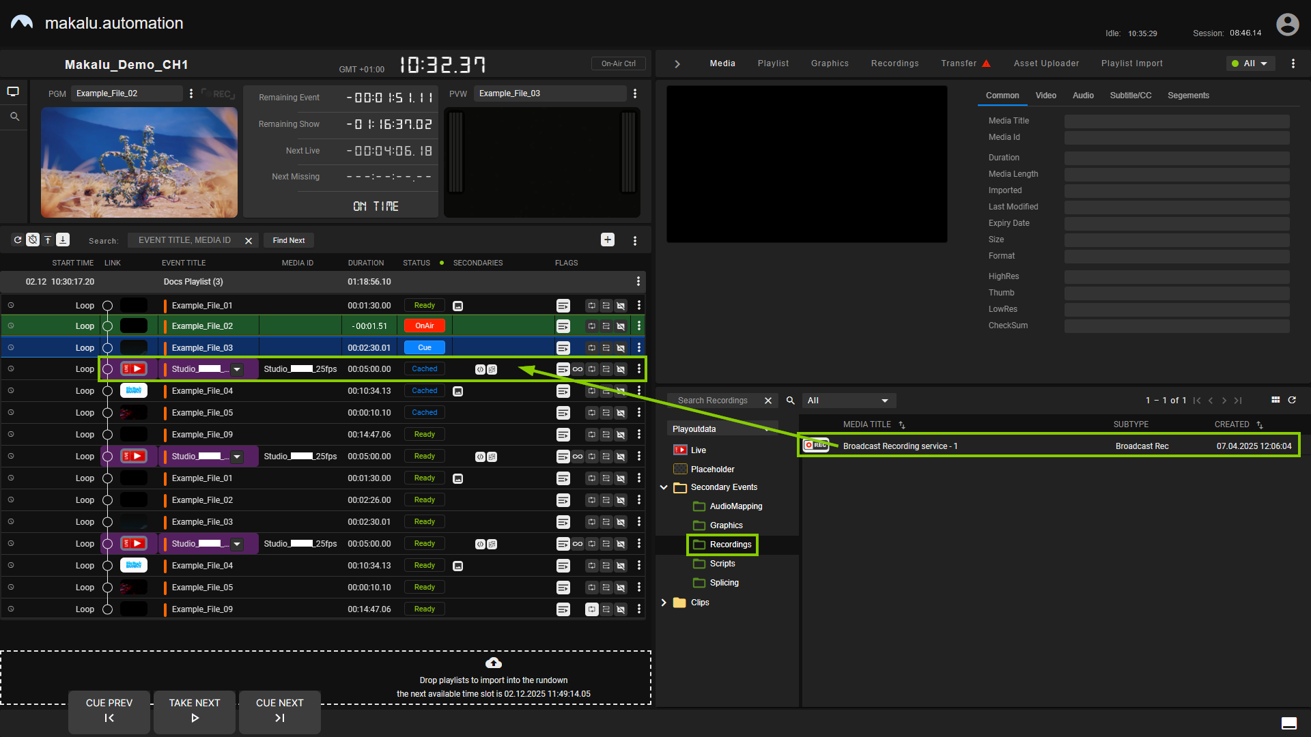Click the magnifier icon in Search Recordings panel
This screenshot has width=1311, height=737.
(x=790, y=400)
